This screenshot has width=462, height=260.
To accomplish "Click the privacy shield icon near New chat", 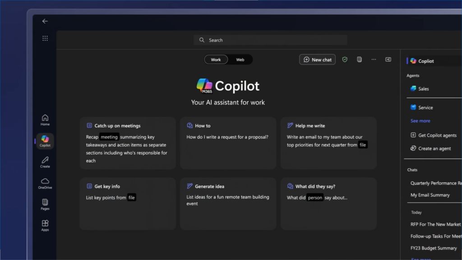I will [x=345, y=59].
